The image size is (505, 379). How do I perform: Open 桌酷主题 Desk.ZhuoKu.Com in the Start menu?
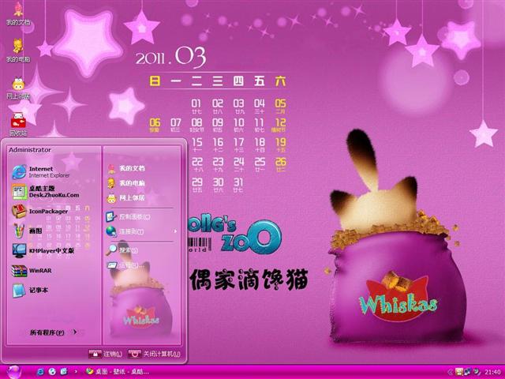tap(45, 191)
